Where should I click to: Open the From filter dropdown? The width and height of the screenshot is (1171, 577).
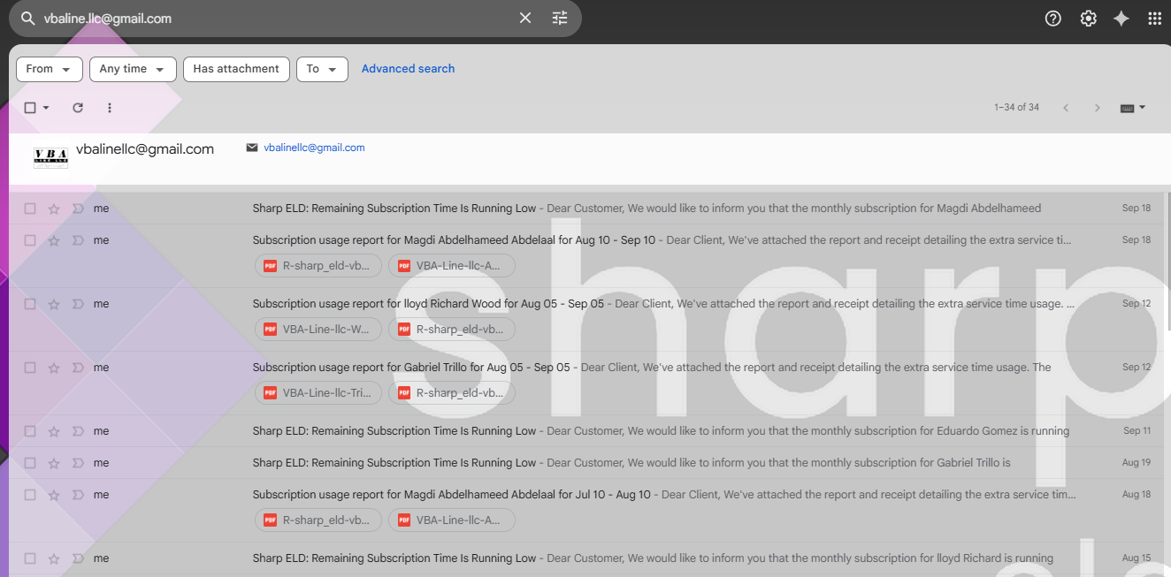point(50,69)
